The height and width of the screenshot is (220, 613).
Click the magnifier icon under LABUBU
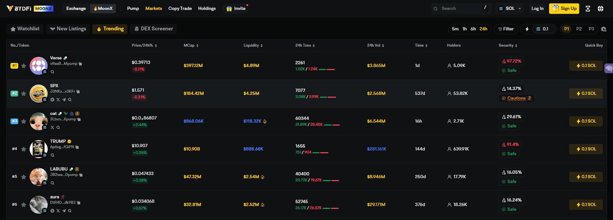(52, 183)
